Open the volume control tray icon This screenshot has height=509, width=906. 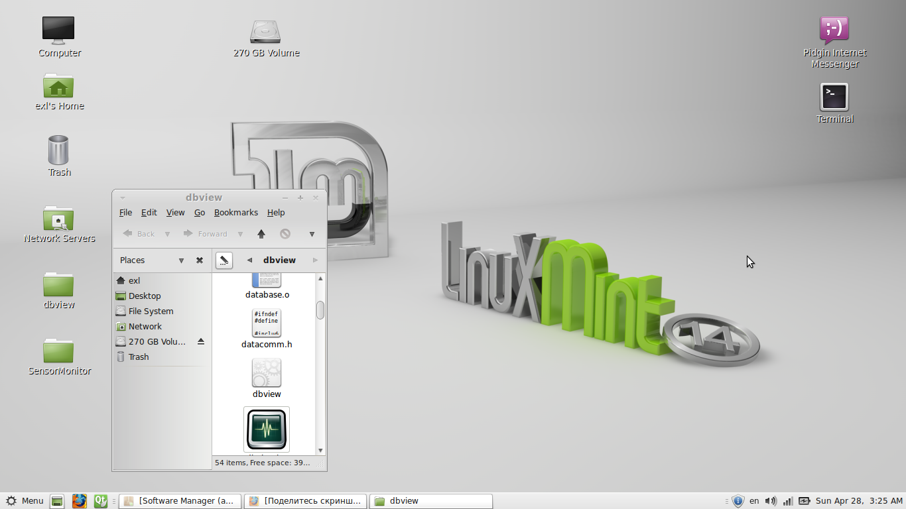[x=771, y=501]
